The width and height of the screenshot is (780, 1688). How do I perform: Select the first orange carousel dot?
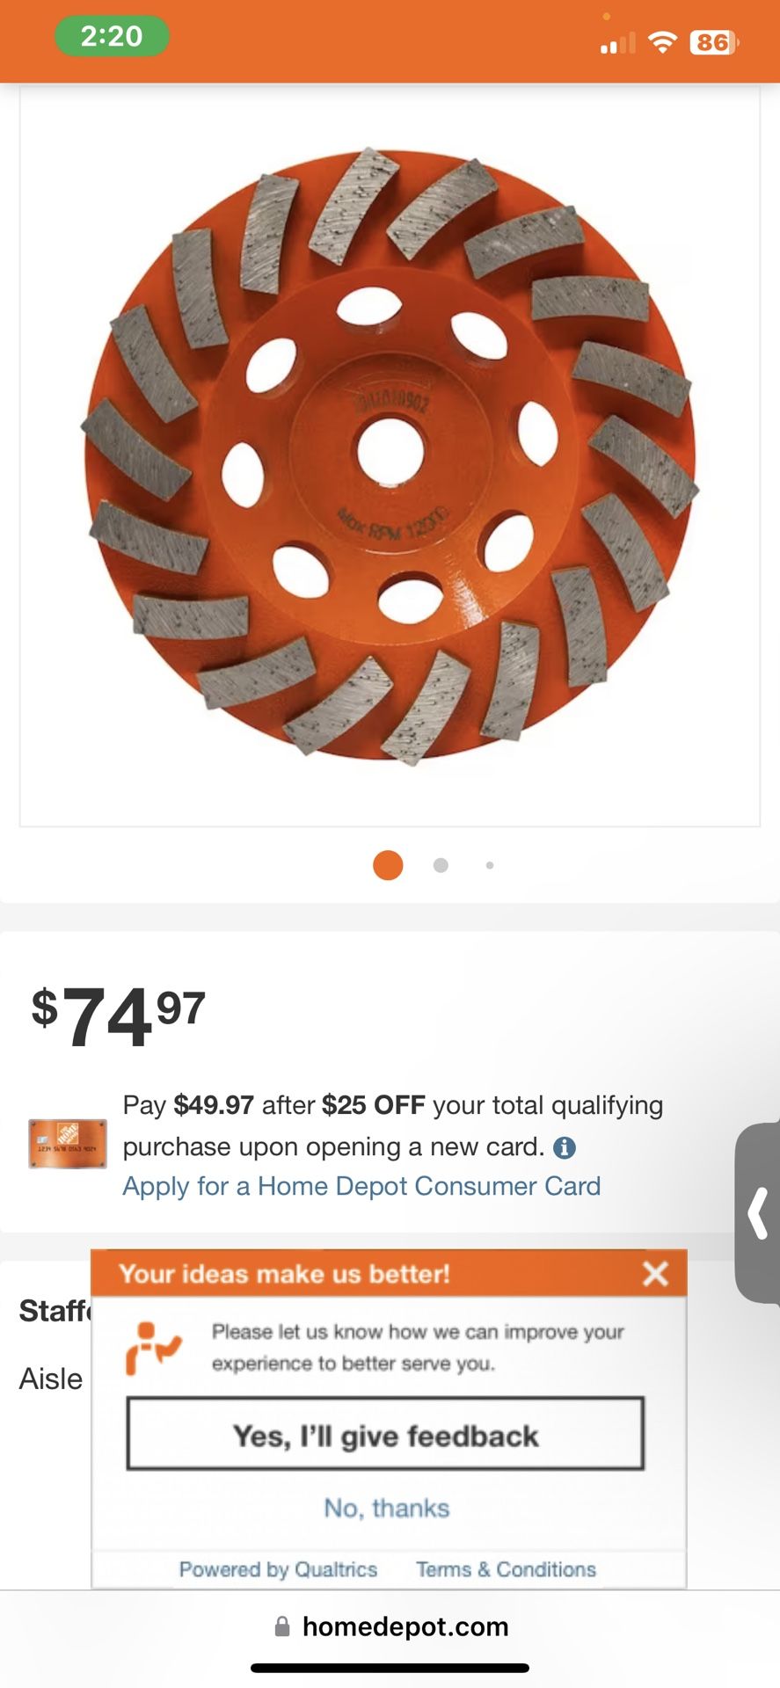(x=388, y=865)
